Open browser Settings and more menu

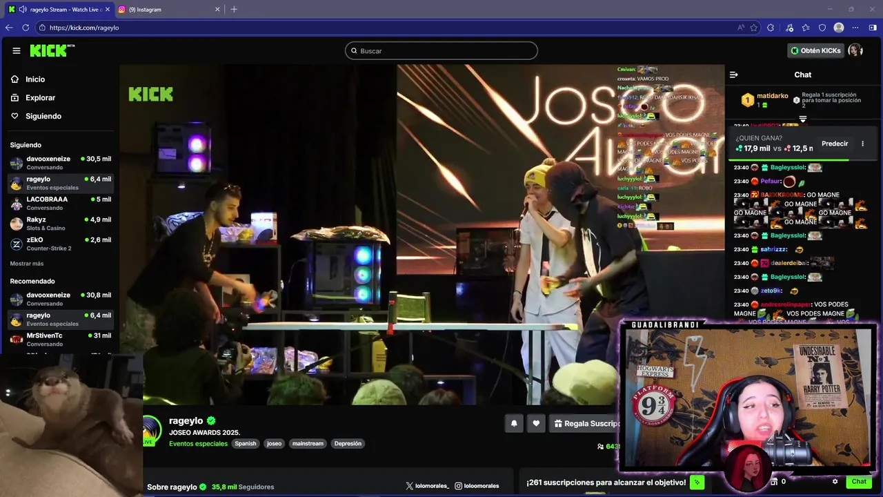coord(855,28)
